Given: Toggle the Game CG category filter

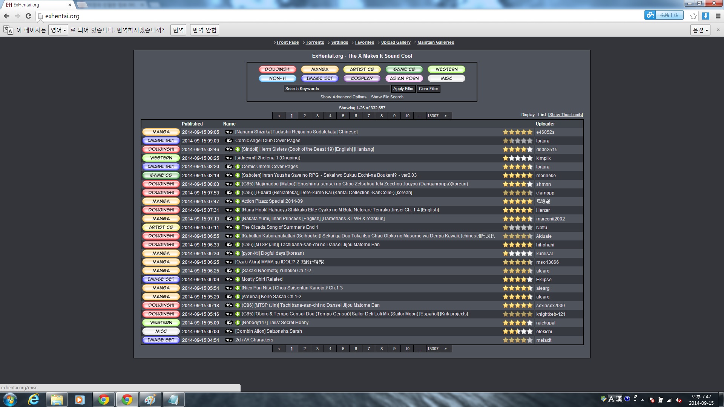Looking at the screenshot, I should click(x=404, y=69).
